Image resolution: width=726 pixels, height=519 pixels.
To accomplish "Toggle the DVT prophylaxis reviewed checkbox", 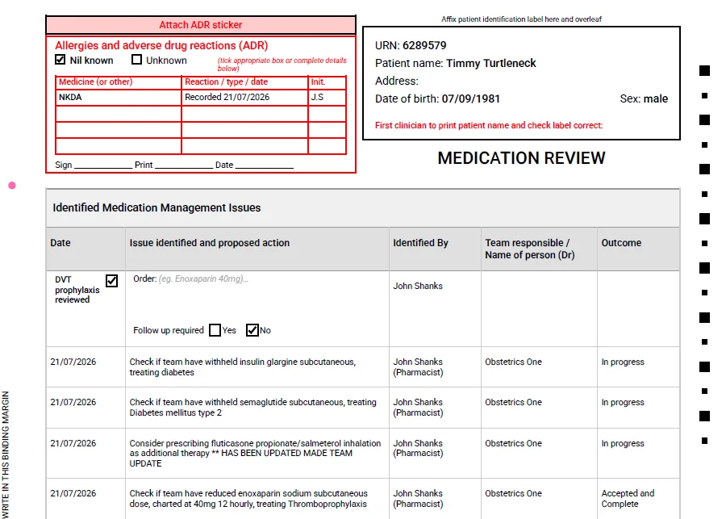I will coord(111,281).
